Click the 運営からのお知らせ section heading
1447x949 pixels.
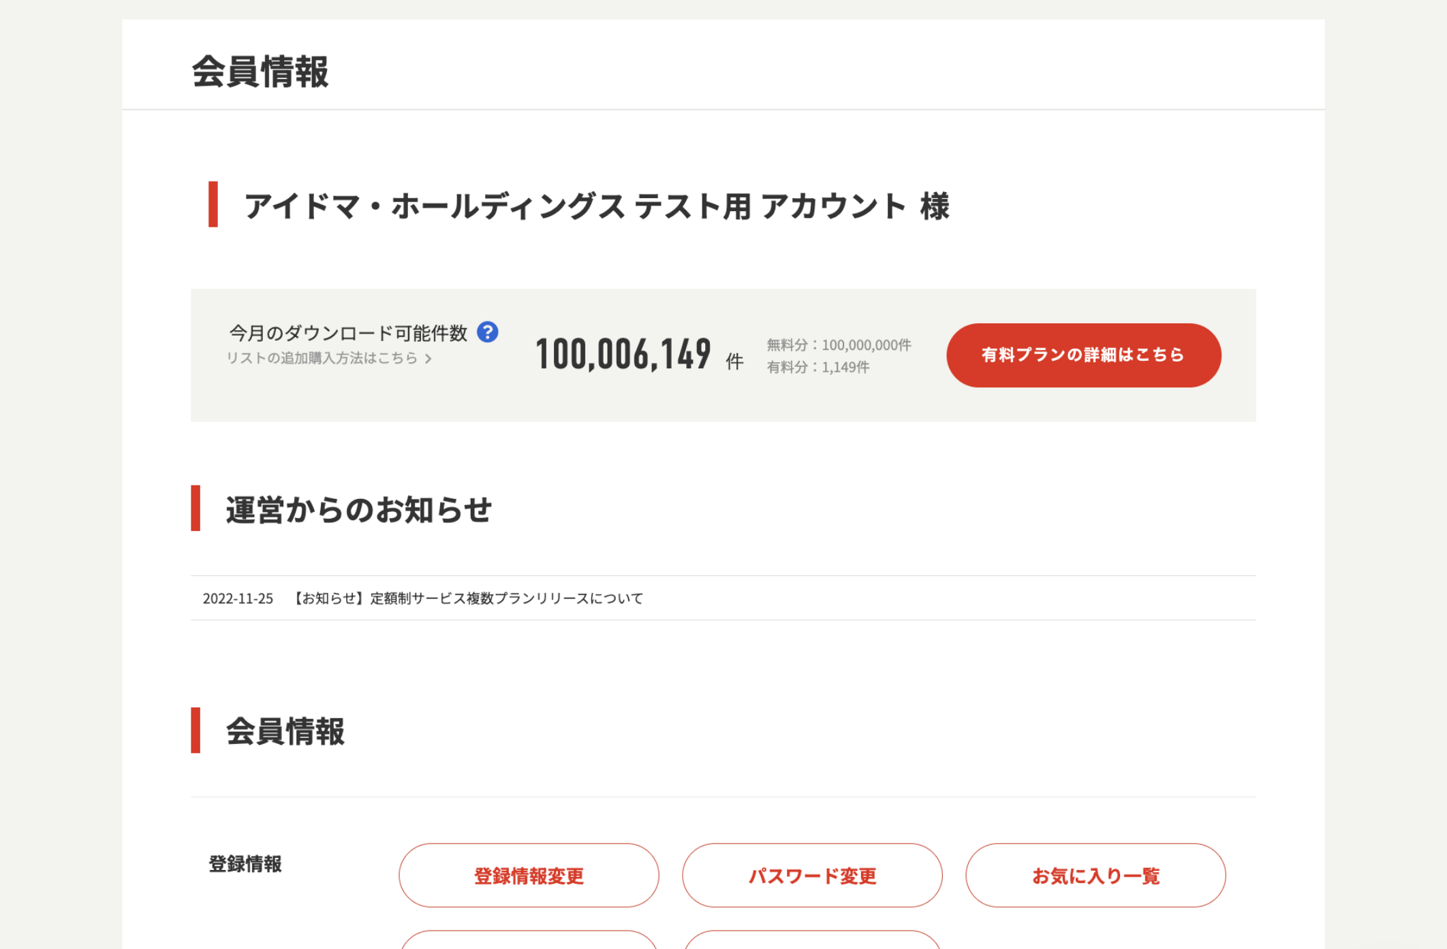pos(358,509)
